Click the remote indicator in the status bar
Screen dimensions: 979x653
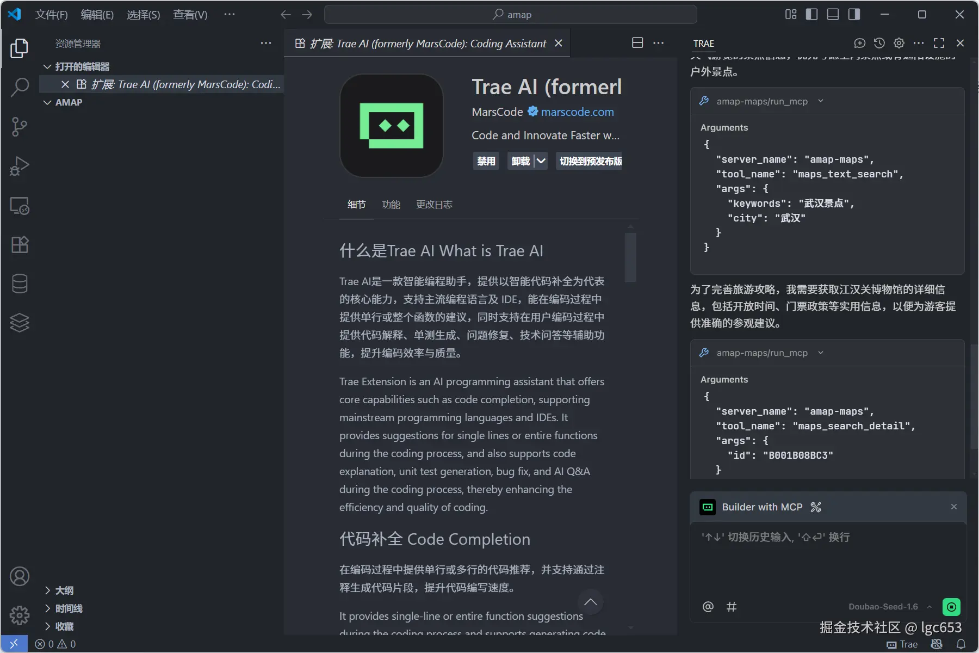(14, 644)
